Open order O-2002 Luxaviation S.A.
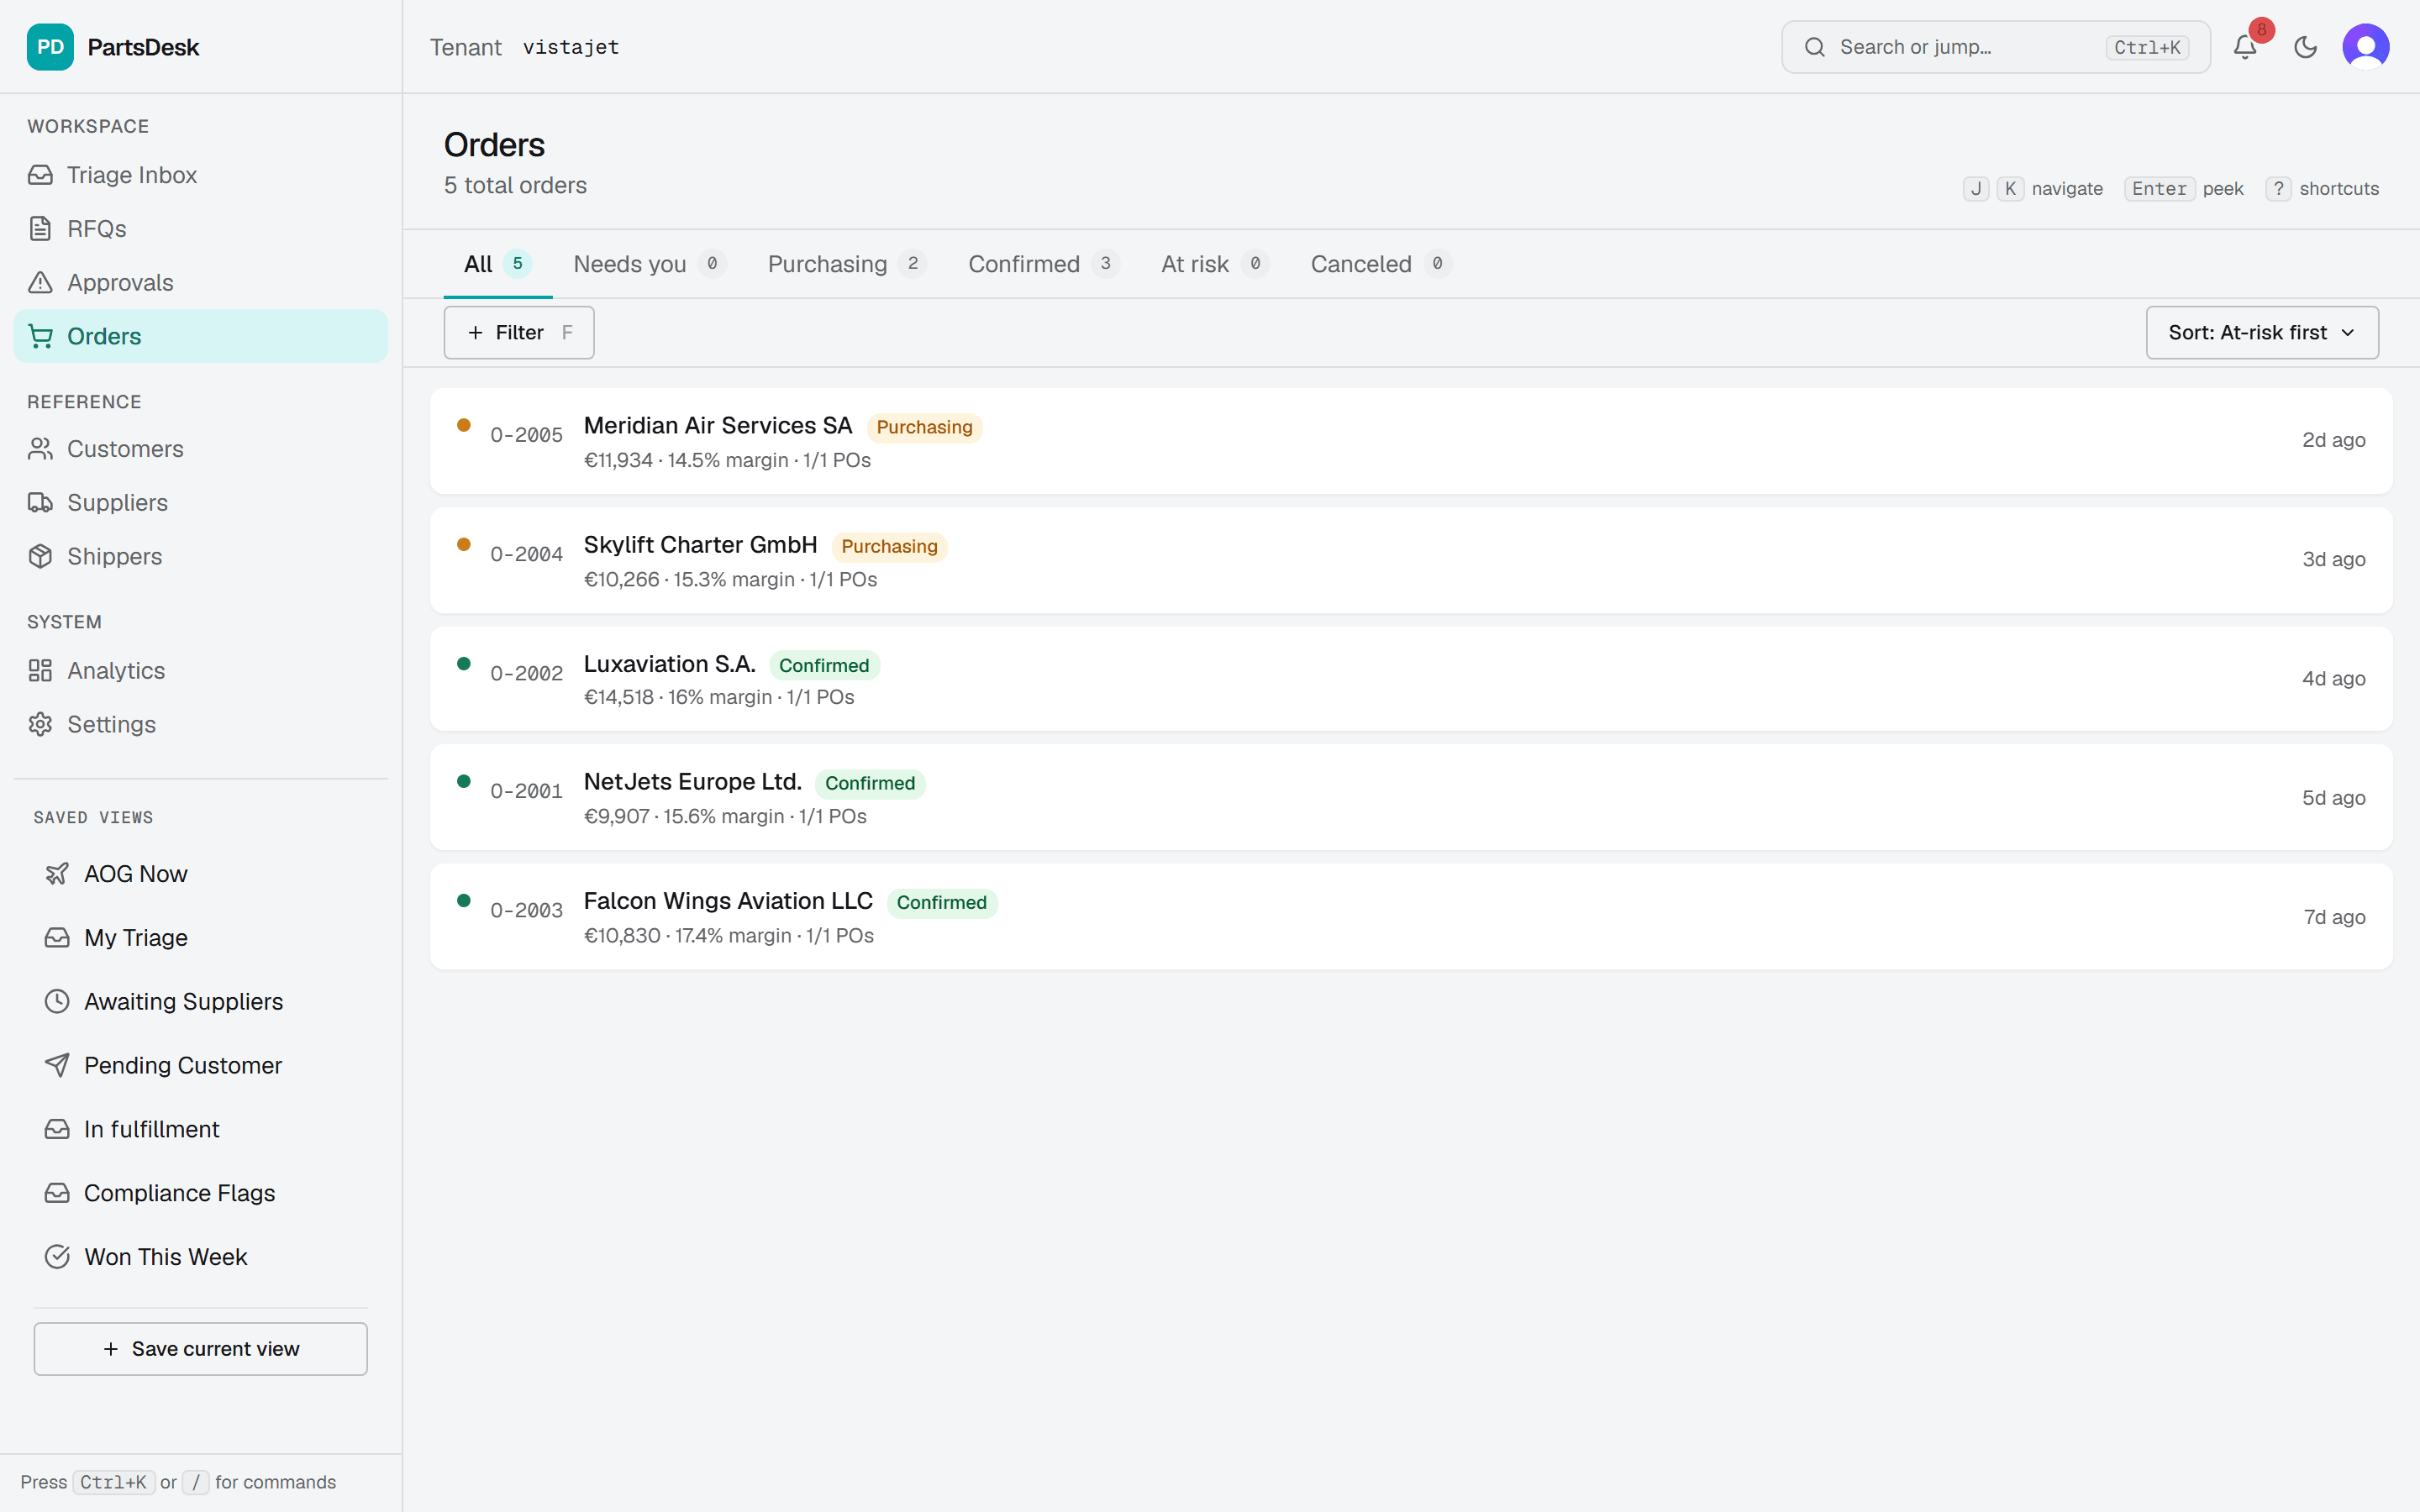Screen dimensions: 2420x1512 pyautogui.click(x=1411, y=679)
